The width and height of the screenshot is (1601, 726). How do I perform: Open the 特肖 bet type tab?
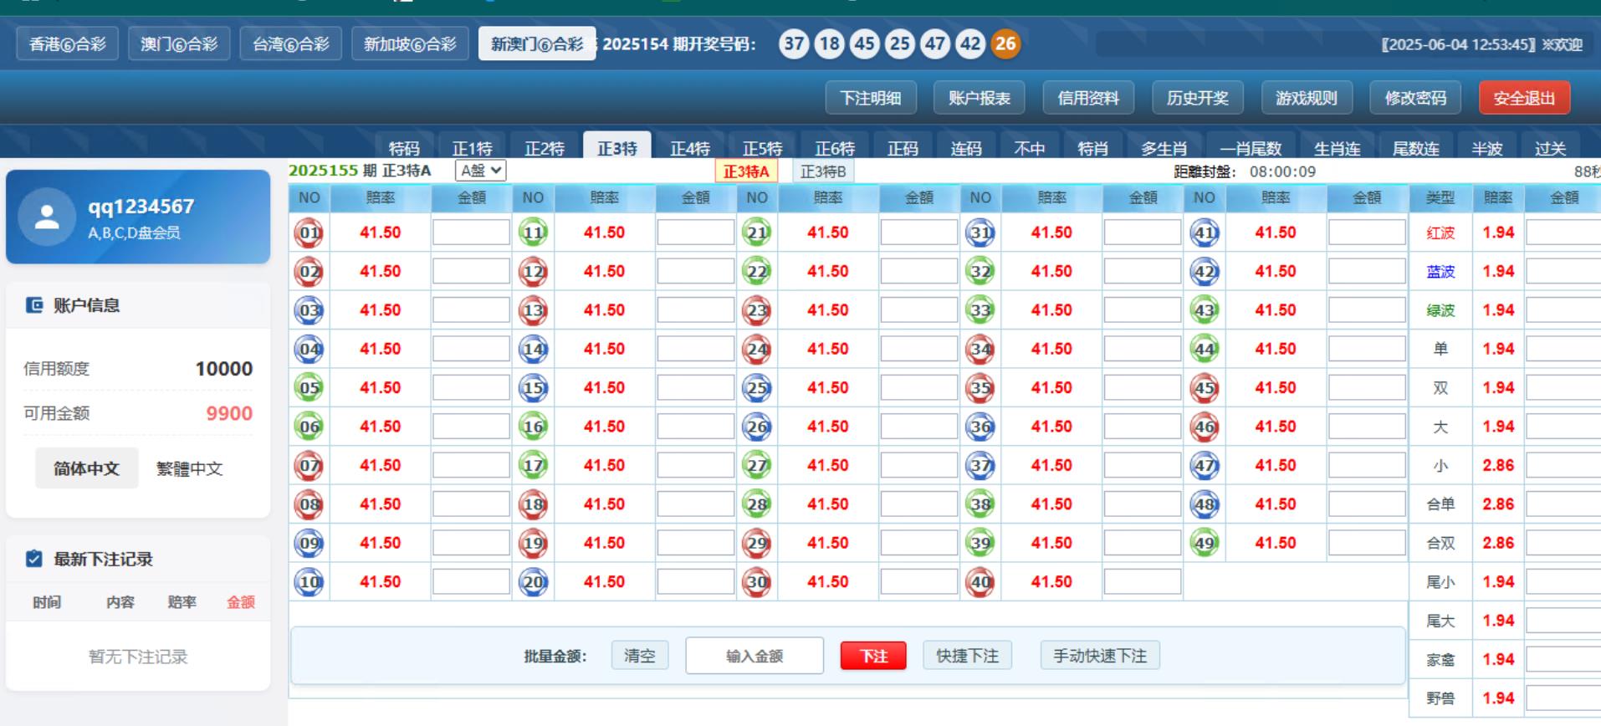click(x=1092, y=148)
